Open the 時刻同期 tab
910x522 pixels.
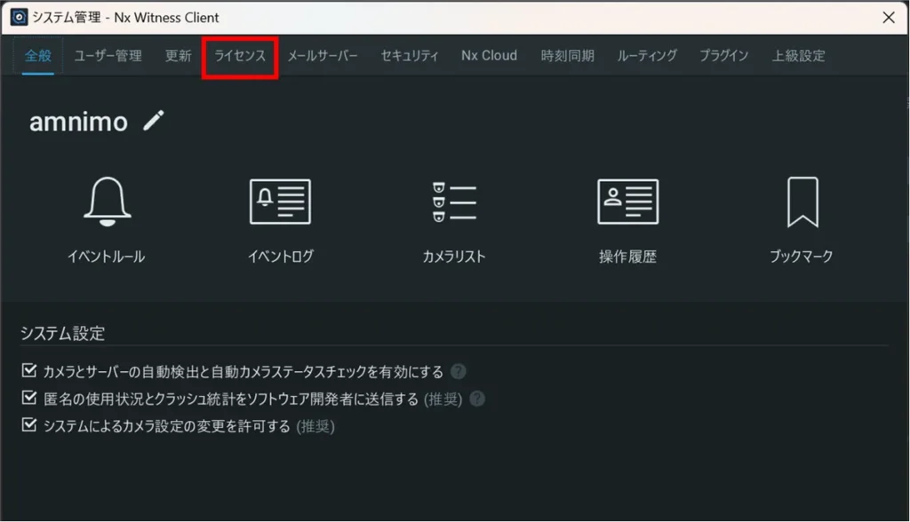[x=567, y=56]
